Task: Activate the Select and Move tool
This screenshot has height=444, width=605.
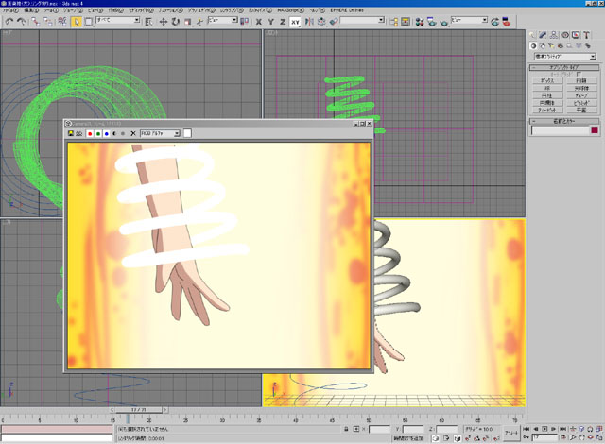Action: click(164, 22)
